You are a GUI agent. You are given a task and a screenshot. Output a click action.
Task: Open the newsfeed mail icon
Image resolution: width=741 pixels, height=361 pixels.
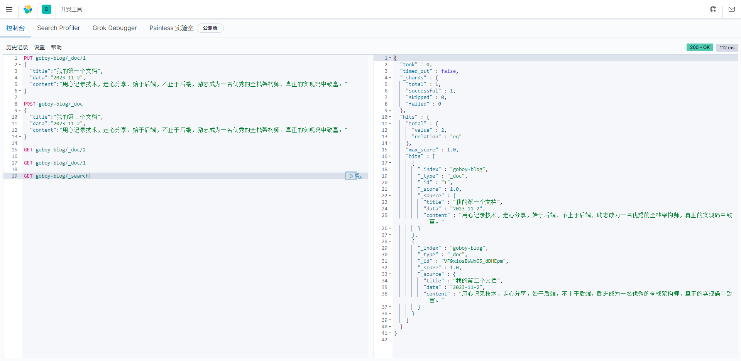[x=732, y=9]
